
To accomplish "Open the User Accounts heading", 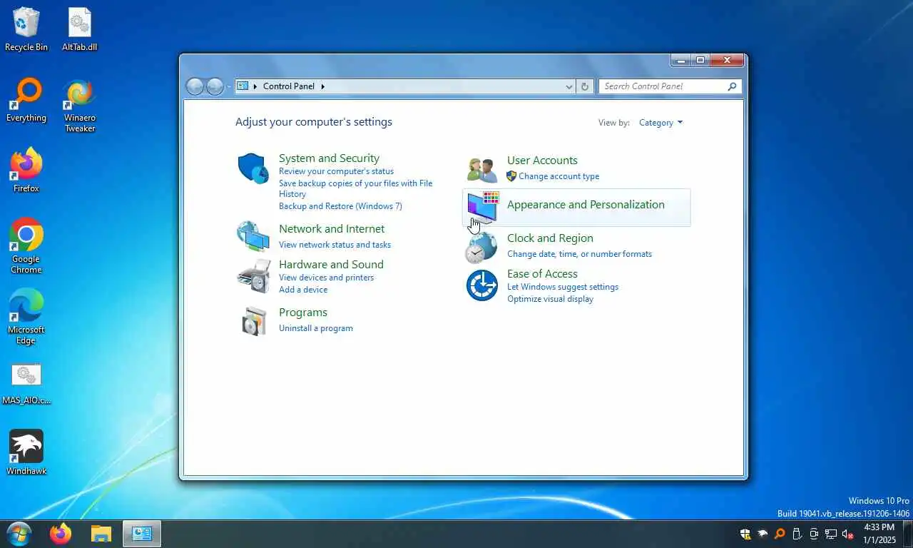I will (x=542, y=161).
